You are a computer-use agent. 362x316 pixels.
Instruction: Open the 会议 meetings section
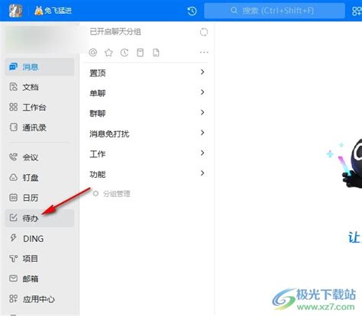pyautogui.click(x=40, y=157)
